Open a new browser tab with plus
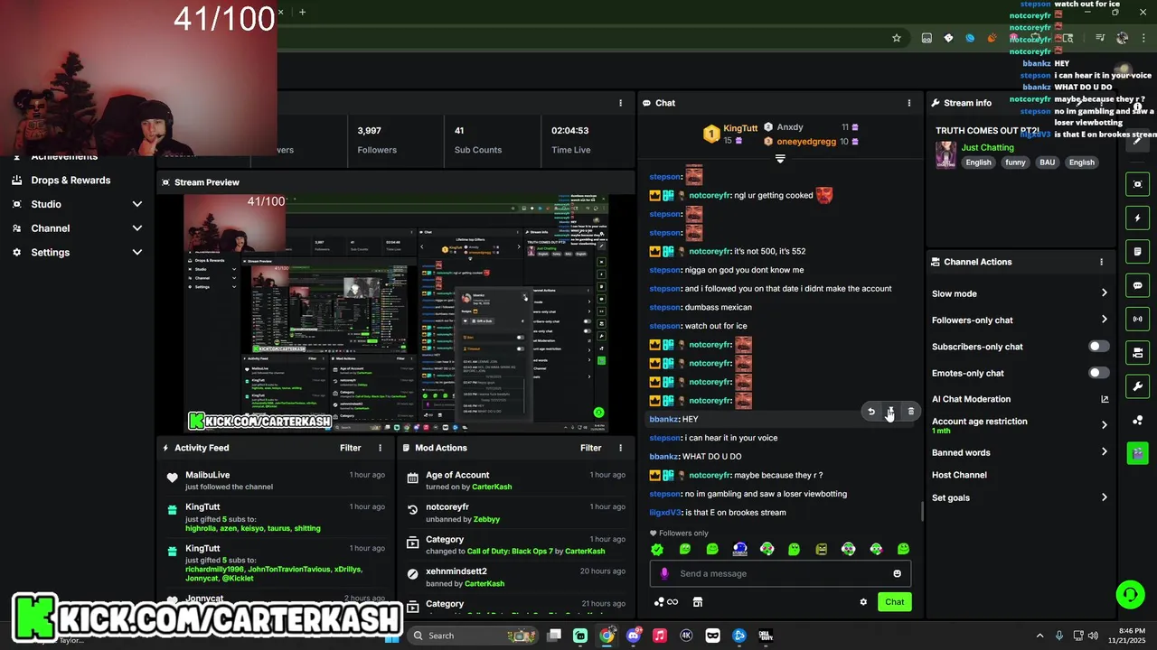 [x=302, y=12]
